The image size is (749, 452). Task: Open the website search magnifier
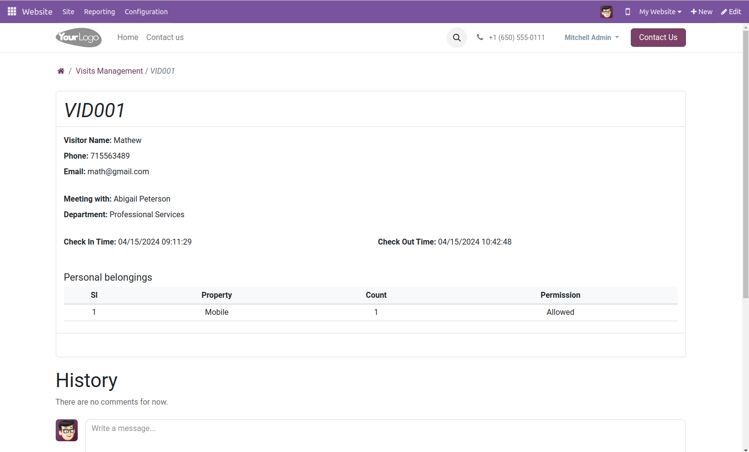pos(456,38)
